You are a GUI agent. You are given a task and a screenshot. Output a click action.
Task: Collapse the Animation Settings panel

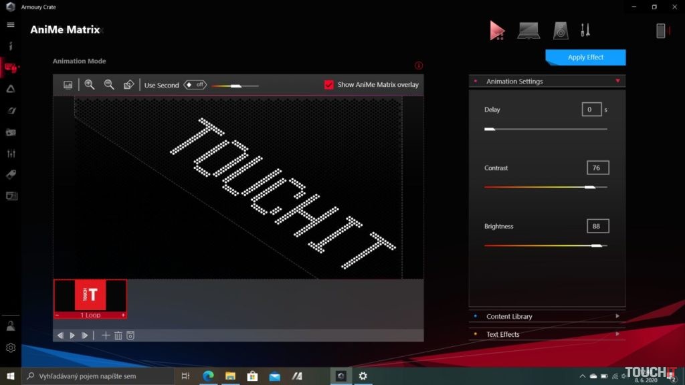click(617, 81)
